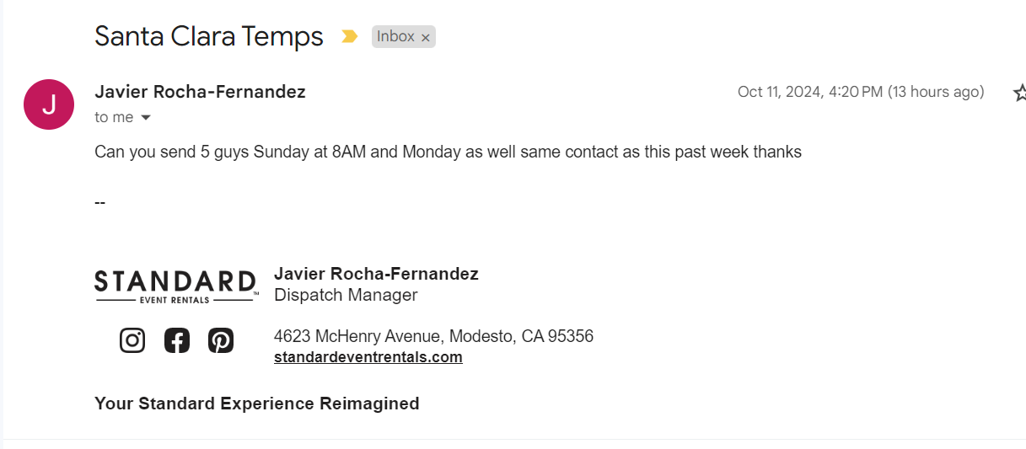The height and width of the screenshot is (449, 1026).
Task: Click the Inbox label chip
Action: pos(395,36)
